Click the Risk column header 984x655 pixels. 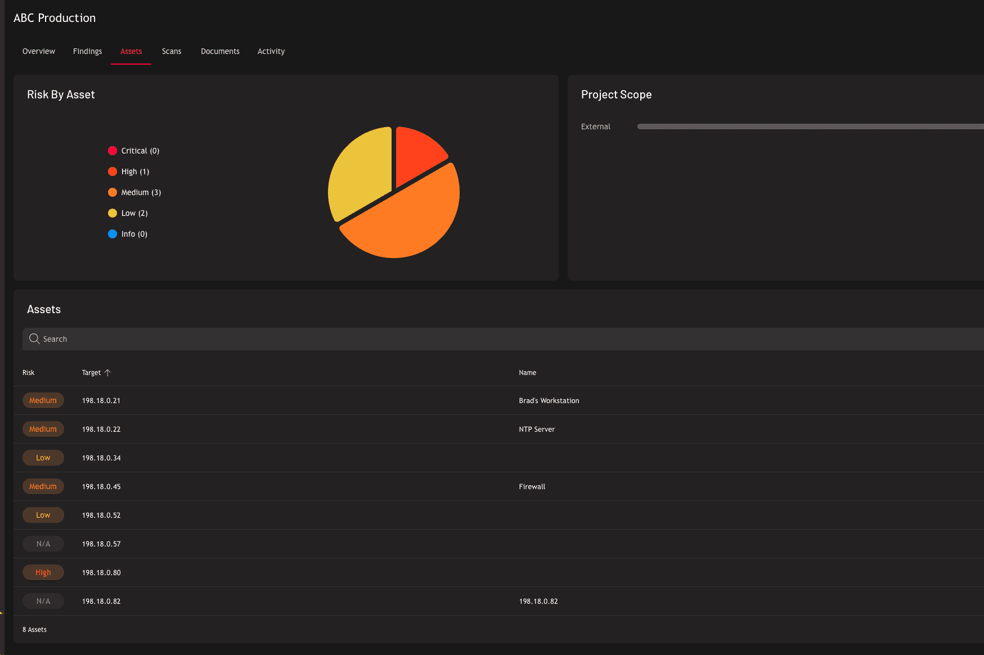[28, 372]
